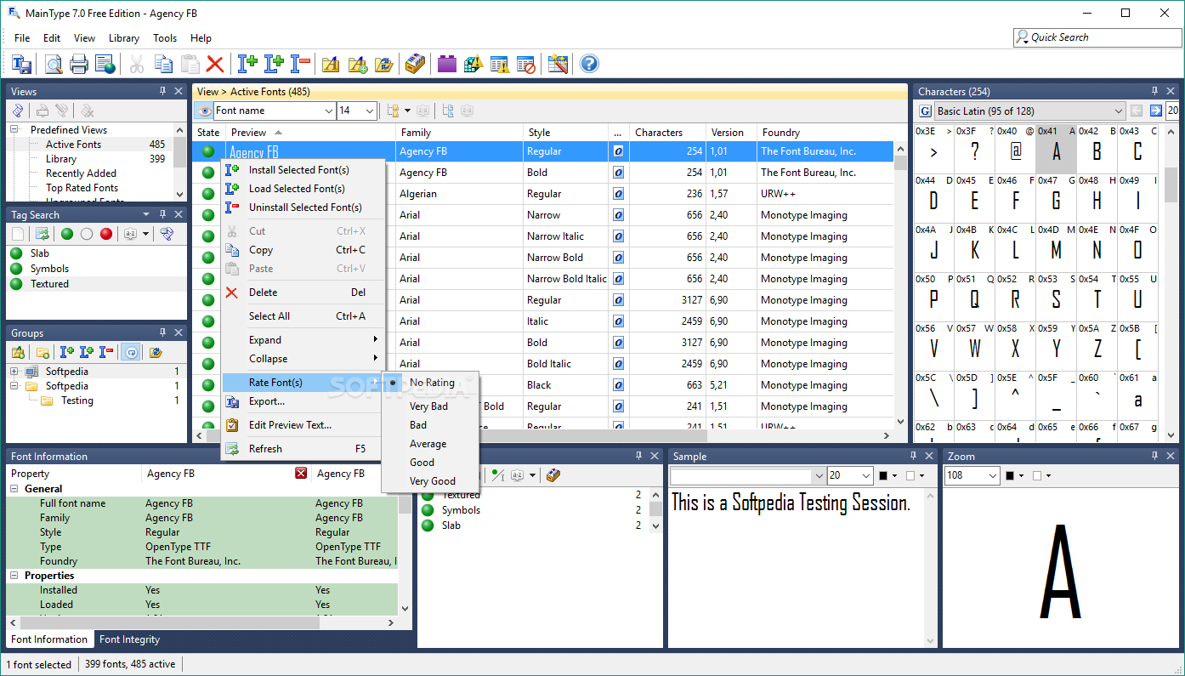
Task: Click the refresh folder icon in Groups toolbar
Action: click(156, 352)
